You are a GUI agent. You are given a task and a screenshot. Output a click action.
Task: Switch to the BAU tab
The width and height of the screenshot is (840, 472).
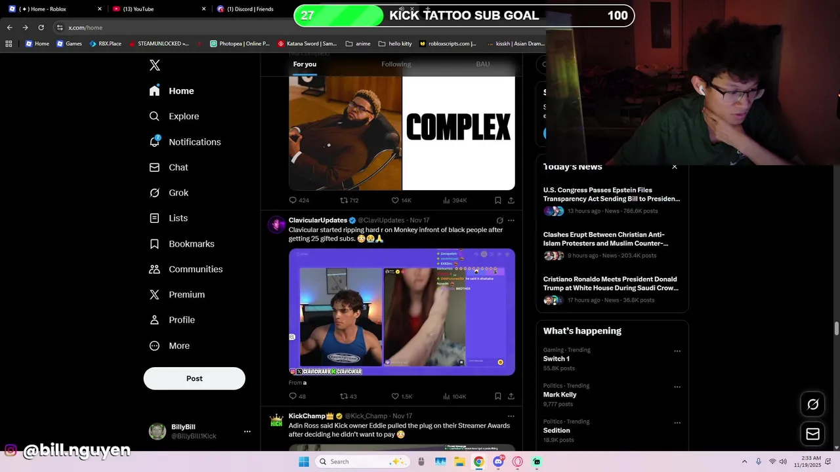pos(483,64)
